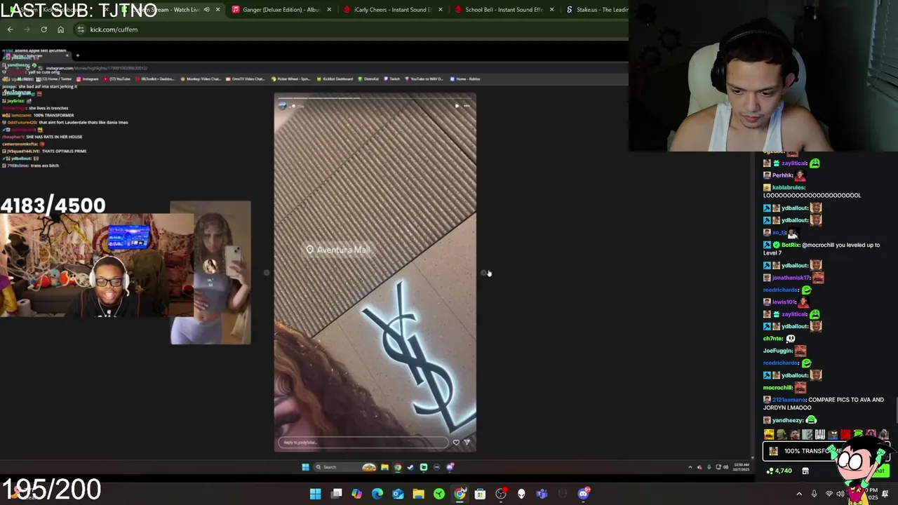Click the girl photo thumbnail overlay

click(x=210, y=273)
